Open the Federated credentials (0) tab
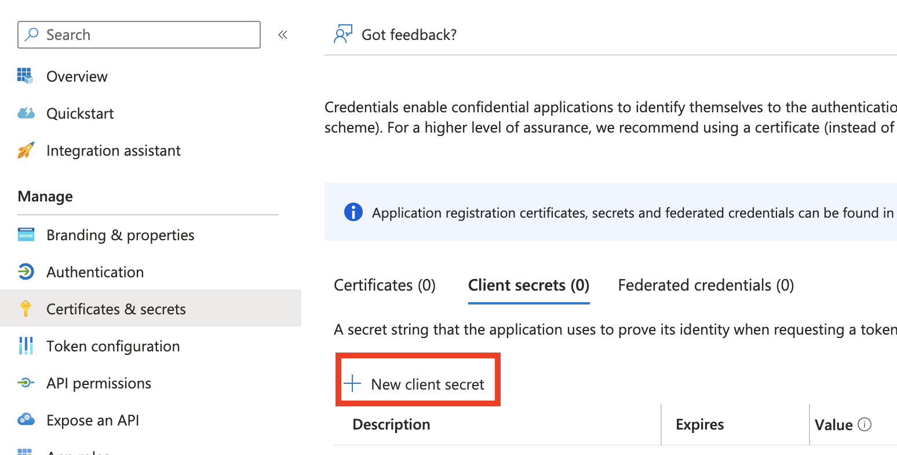The image size is (897, 455). point(706,285)
